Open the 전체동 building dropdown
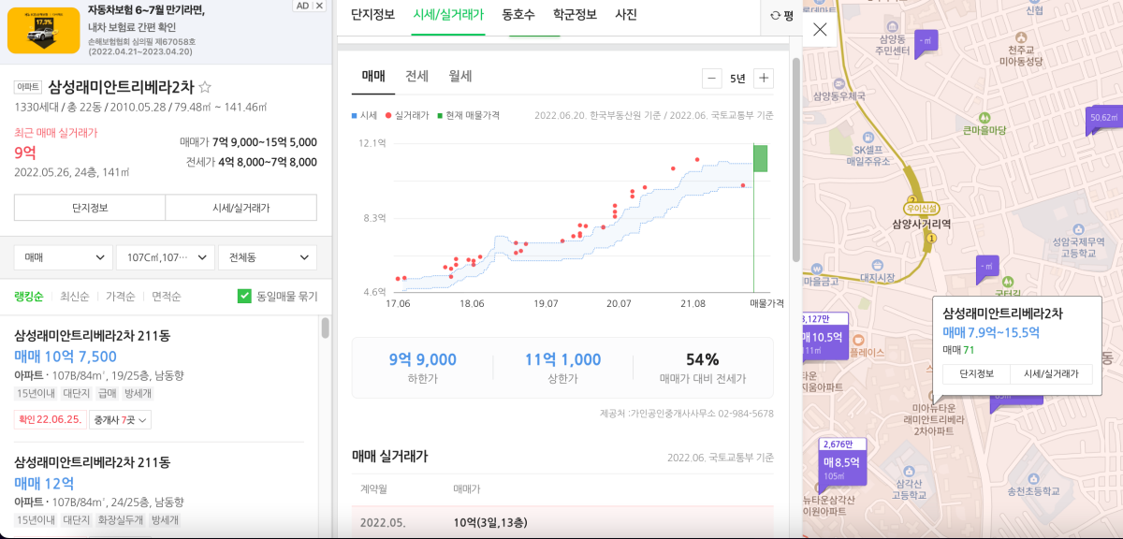 [267, 257]
